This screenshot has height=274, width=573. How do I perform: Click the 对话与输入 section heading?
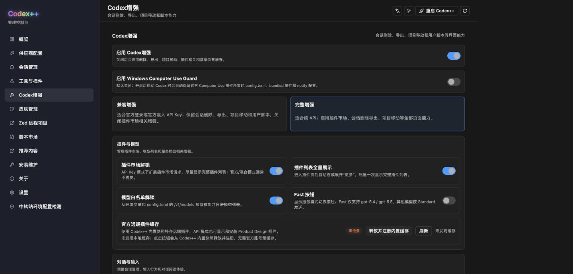[128, 262]
